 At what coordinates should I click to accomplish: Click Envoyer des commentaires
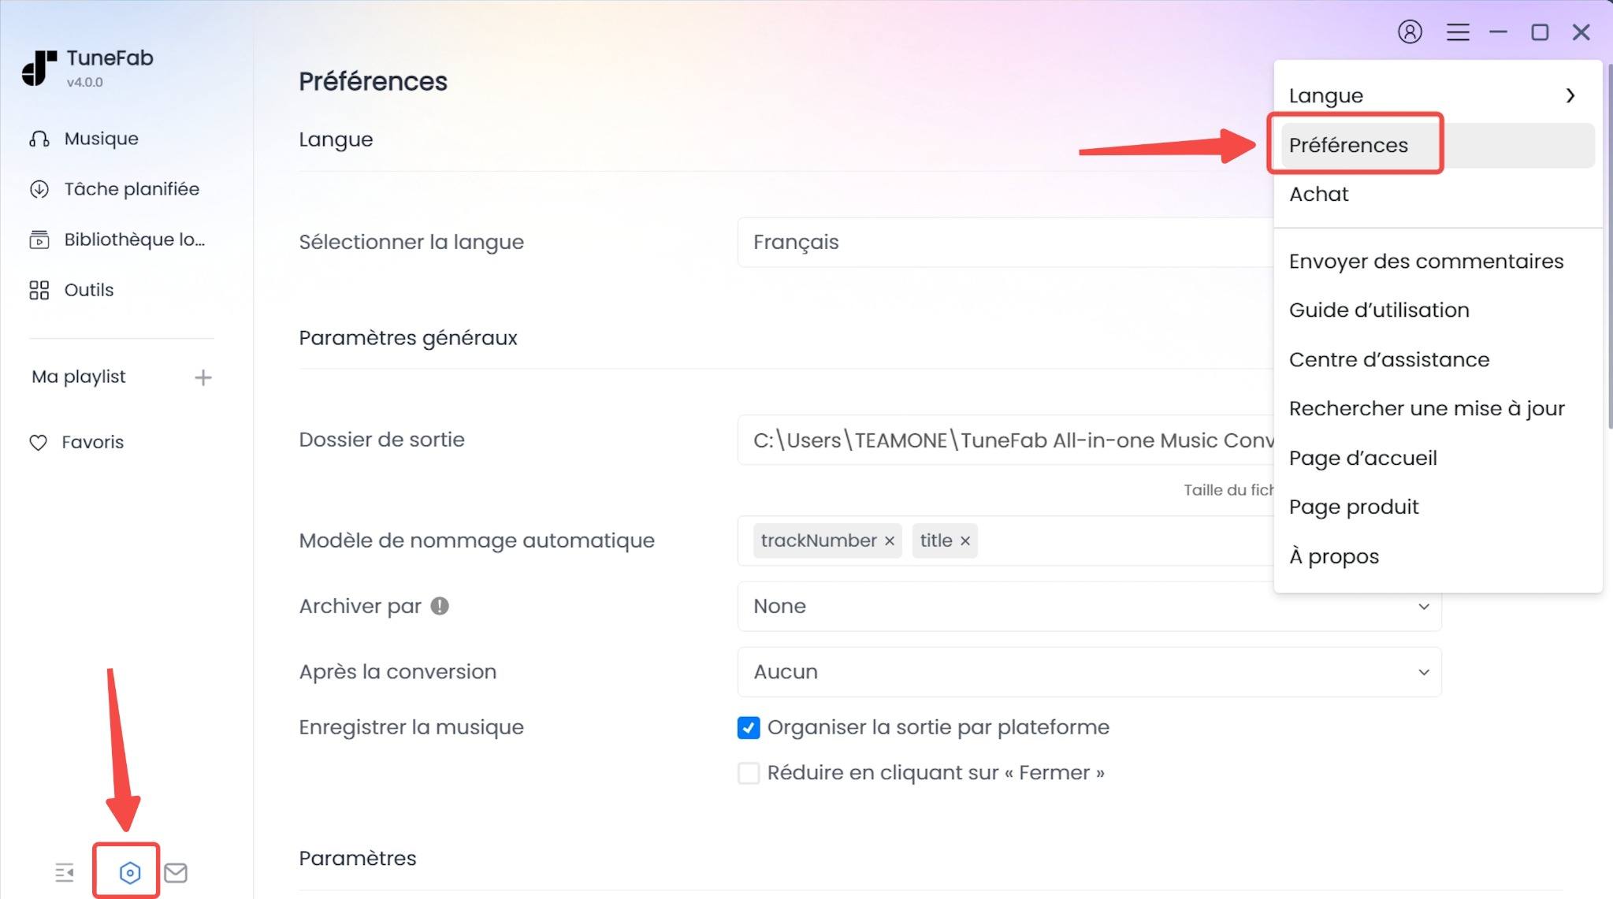tap(1426, 261)
